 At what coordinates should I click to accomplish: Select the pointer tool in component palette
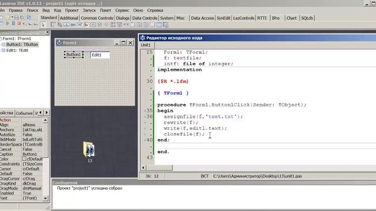[x=43, y=25]
